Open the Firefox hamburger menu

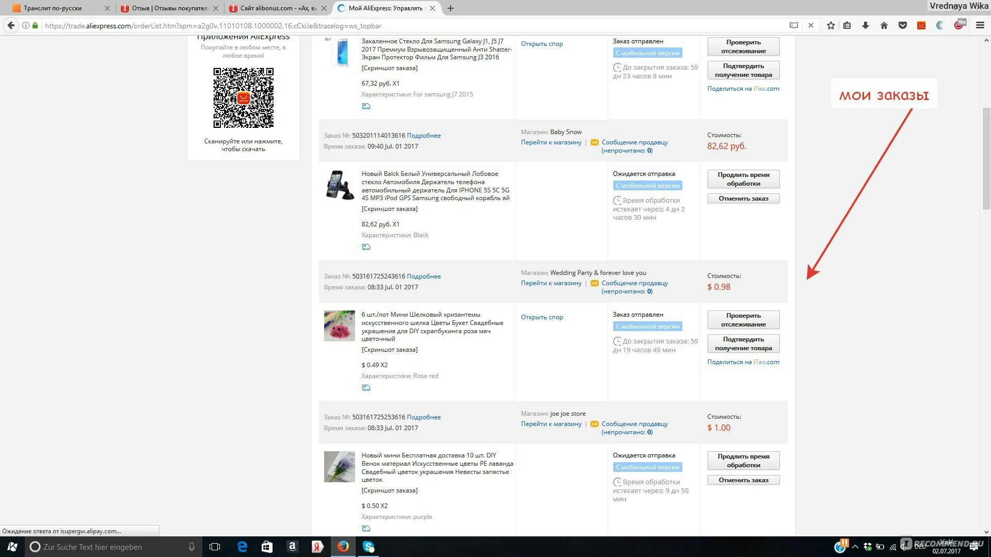[980, 26]
